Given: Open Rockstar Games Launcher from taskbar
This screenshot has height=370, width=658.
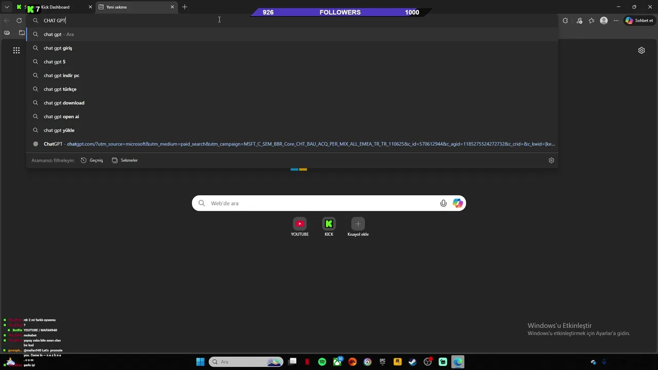Looking at the screenshot, I should (x=397, y=362).
